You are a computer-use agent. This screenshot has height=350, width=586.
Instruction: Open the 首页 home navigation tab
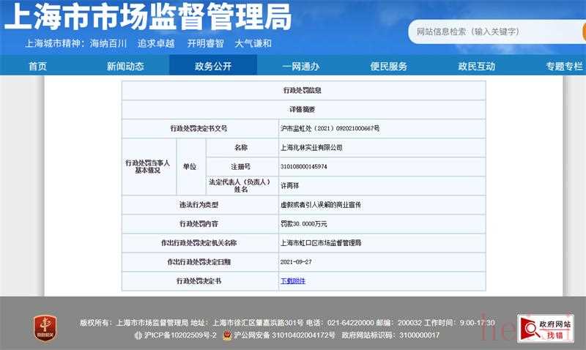point(37,66)
